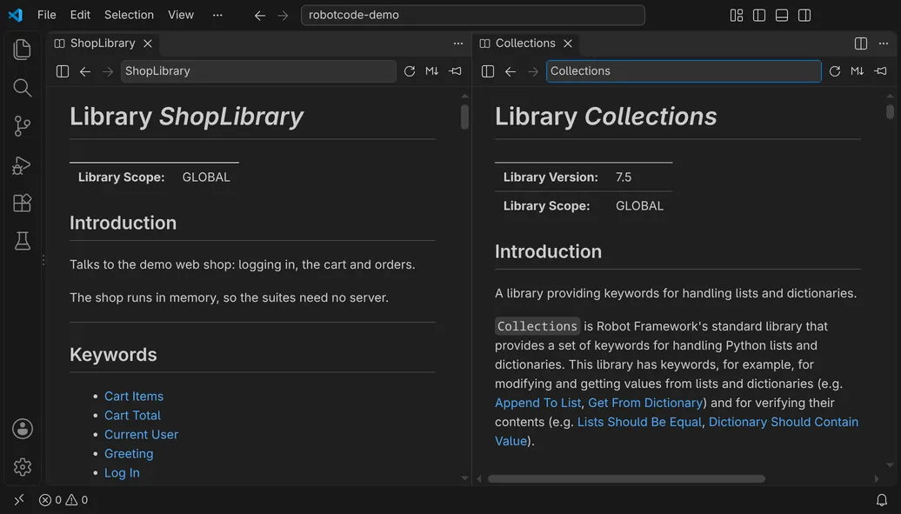Open the Current User keyword link
Screen dimensions: 901x514
(142, 435)
